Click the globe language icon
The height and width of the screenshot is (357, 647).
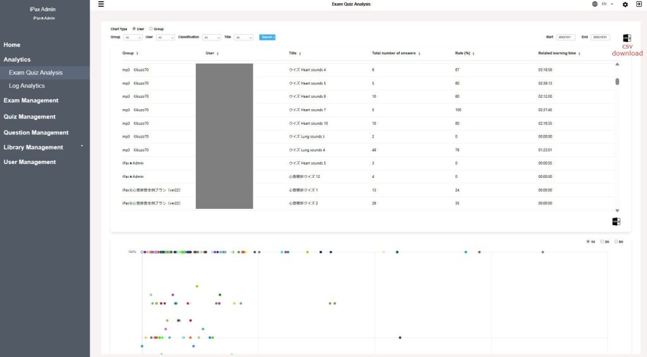pos(595,4)
